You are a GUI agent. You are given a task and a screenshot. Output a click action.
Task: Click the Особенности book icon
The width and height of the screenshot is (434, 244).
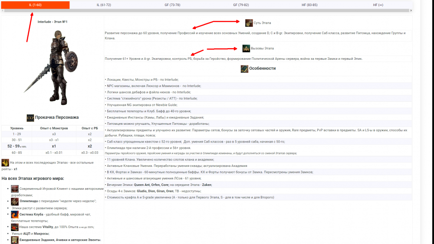click(x=245, y=68)
